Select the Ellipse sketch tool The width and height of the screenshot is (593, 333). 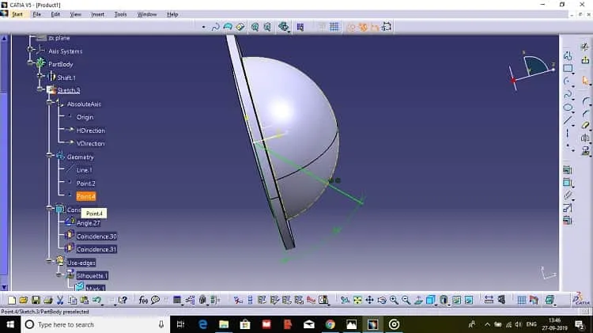[x=567, y=108]
